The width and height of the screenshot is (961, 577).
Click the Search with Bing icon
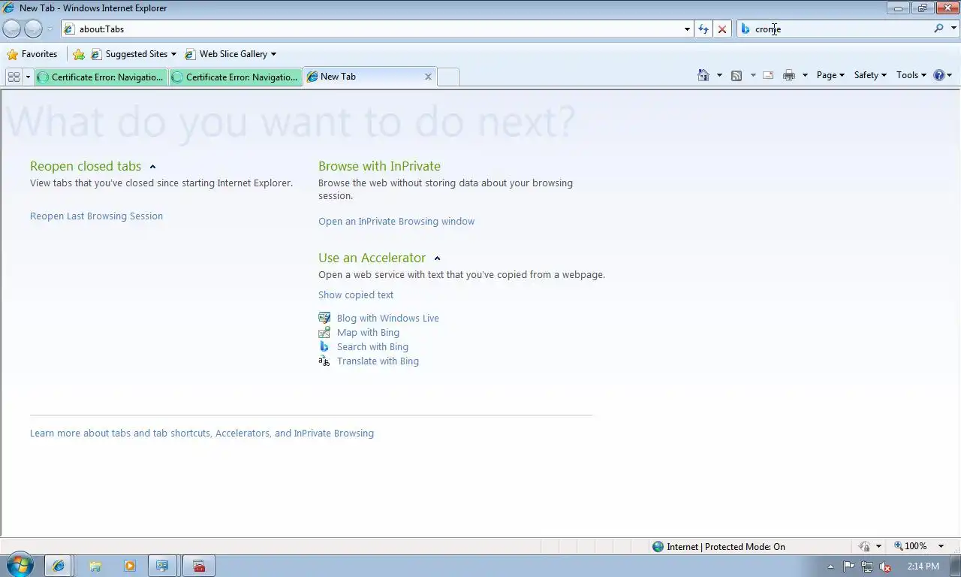pyautogui.click(x=324, y=346)
